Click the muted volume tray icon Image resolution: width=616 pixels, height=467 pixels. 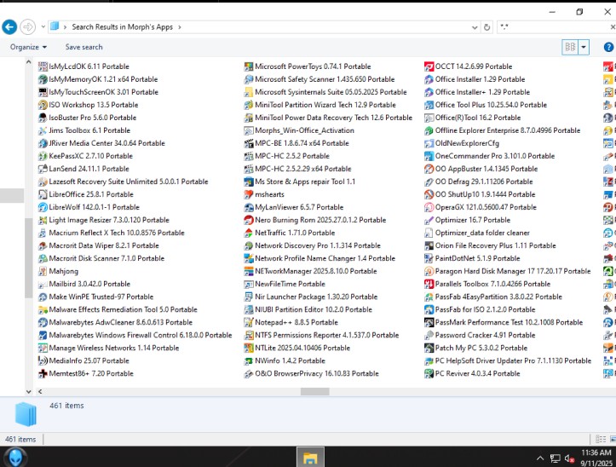click(570, 458)
